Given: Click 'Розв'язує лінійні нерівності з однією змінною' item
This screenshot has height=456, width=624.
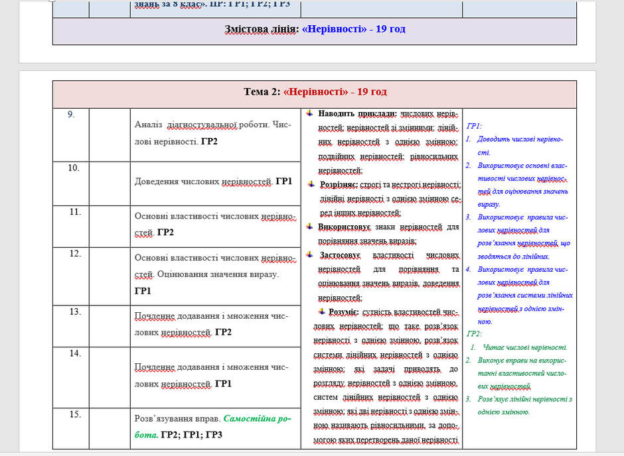Looking at the screenshot, I should tap(524, 406).
